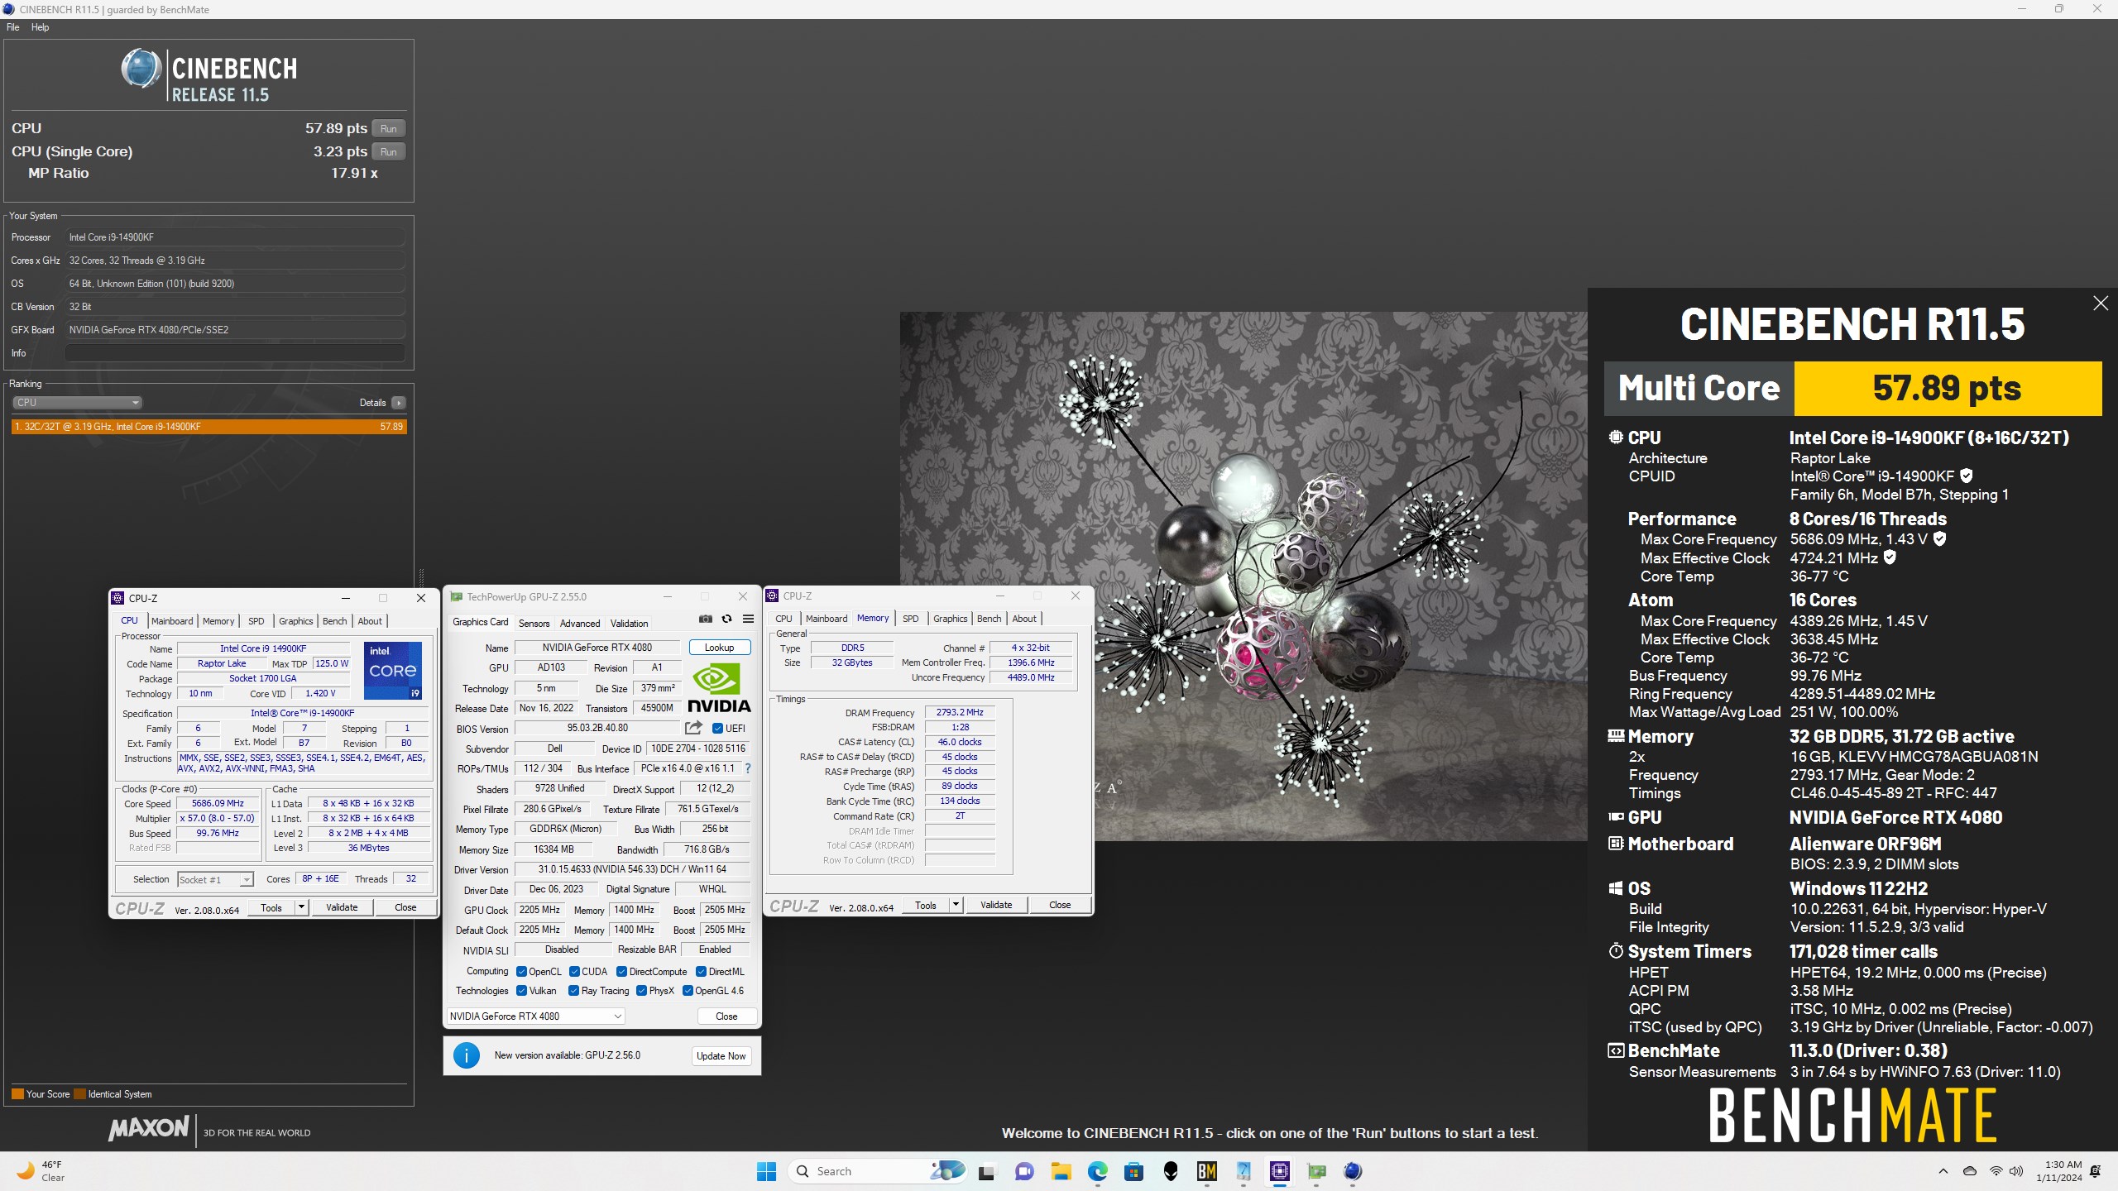The image size is (2118, 1191).
Task: Click the Info text field in Cinebench
Action: pos(235,353)
